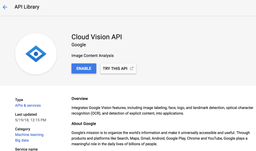
Task: Enable the Cloud Vision API
Action: 84,68
